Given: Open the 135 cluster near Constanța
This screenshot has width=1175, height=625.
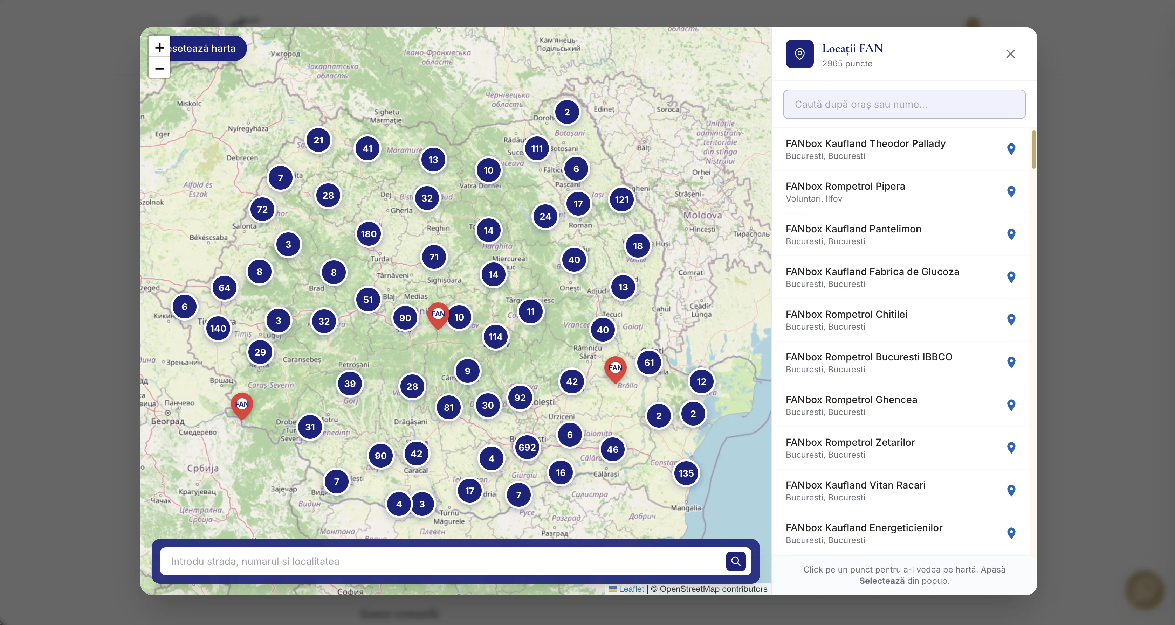Looking at the screenshot, I should [x=686, y=473].
